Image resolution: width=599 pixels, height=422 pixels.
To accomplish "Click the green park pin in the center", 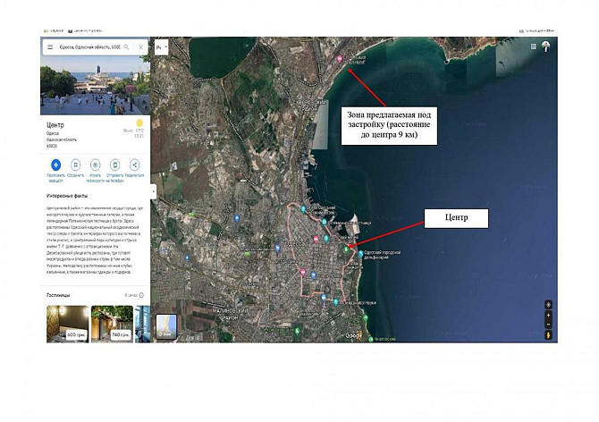I will pos(346,249).
